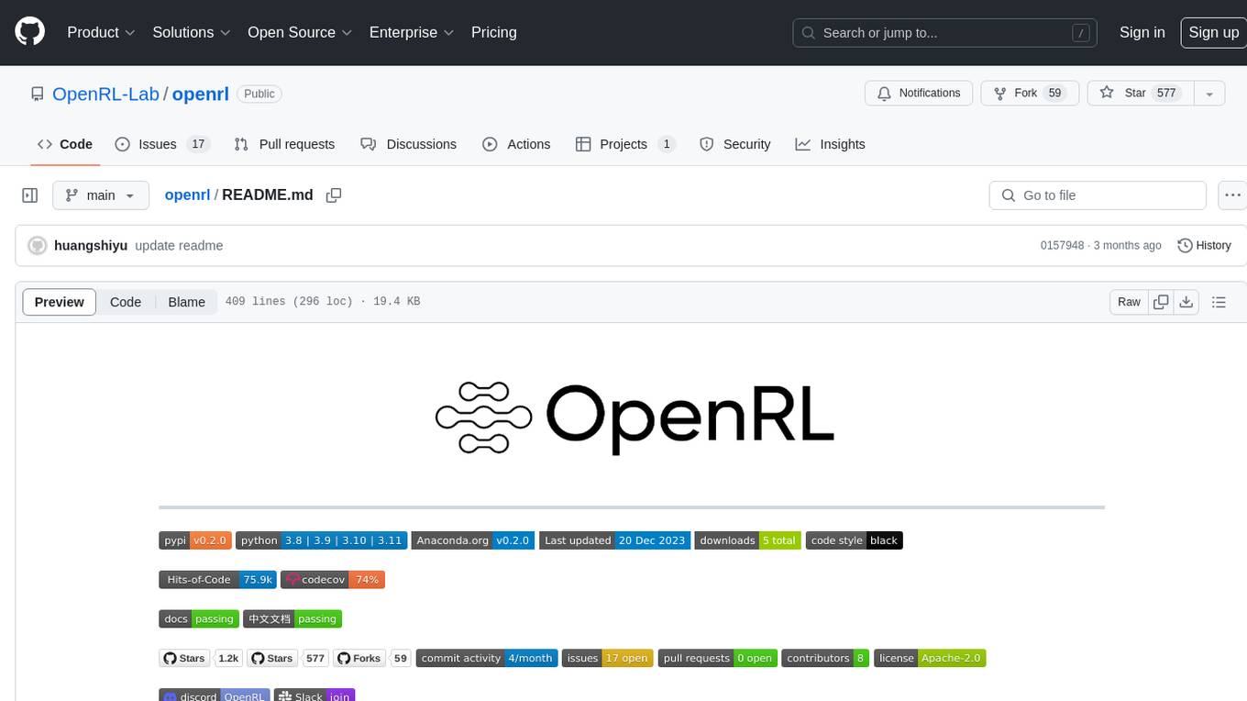This screenshot has width=1247, height=701.
Task: Download the raw file
Action: pos(1186,302)
